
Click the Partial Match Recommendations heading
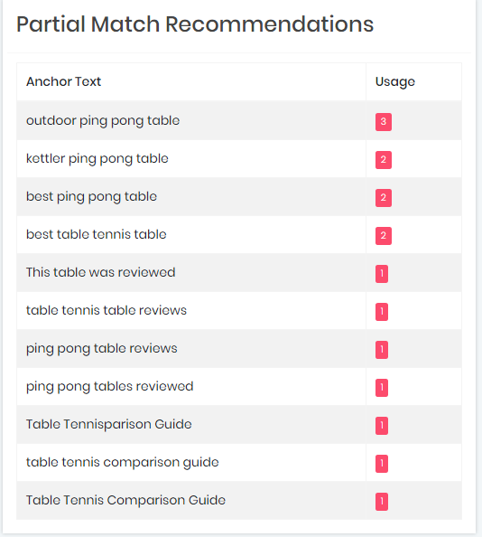(x=195, y=24)
